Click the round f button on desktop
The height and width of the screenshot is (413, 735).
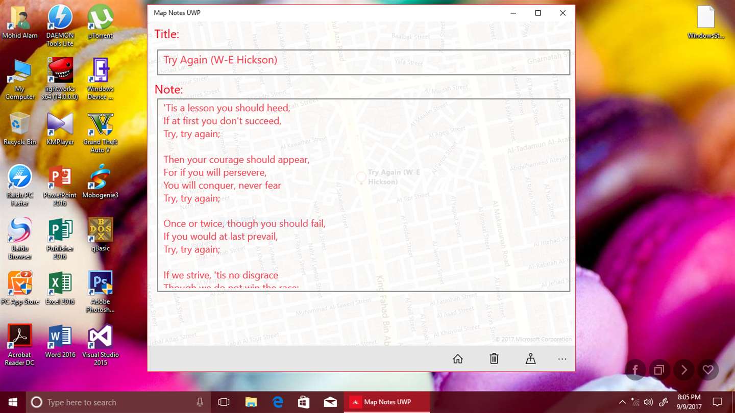tap(635, 370)
